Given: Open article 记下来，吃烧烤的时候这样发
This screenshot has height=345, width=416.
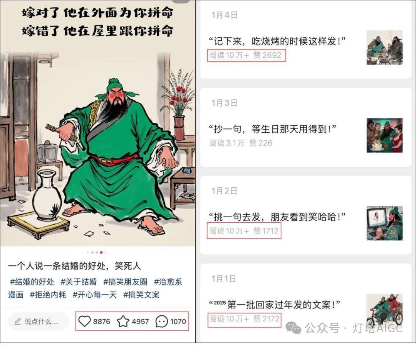Looking at the screenshot, I should (277, 41).
